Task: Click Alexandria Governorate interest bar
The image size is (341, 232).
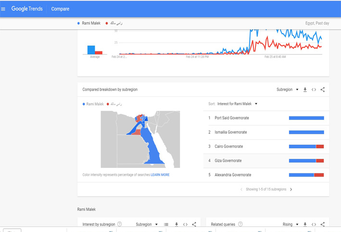Action: (306, 175)
